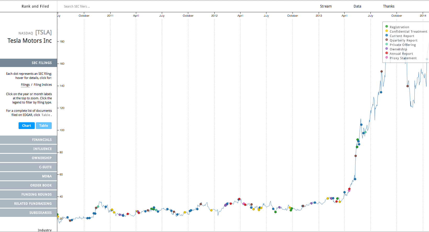Click the Filing Indices link

[43, 85]
